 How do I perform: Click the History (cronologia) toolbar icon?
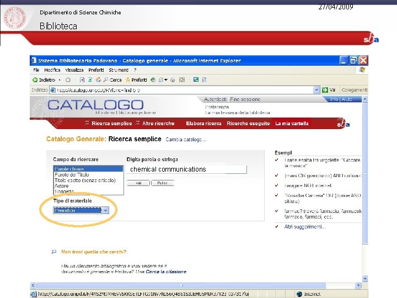[x=153, y=80]
